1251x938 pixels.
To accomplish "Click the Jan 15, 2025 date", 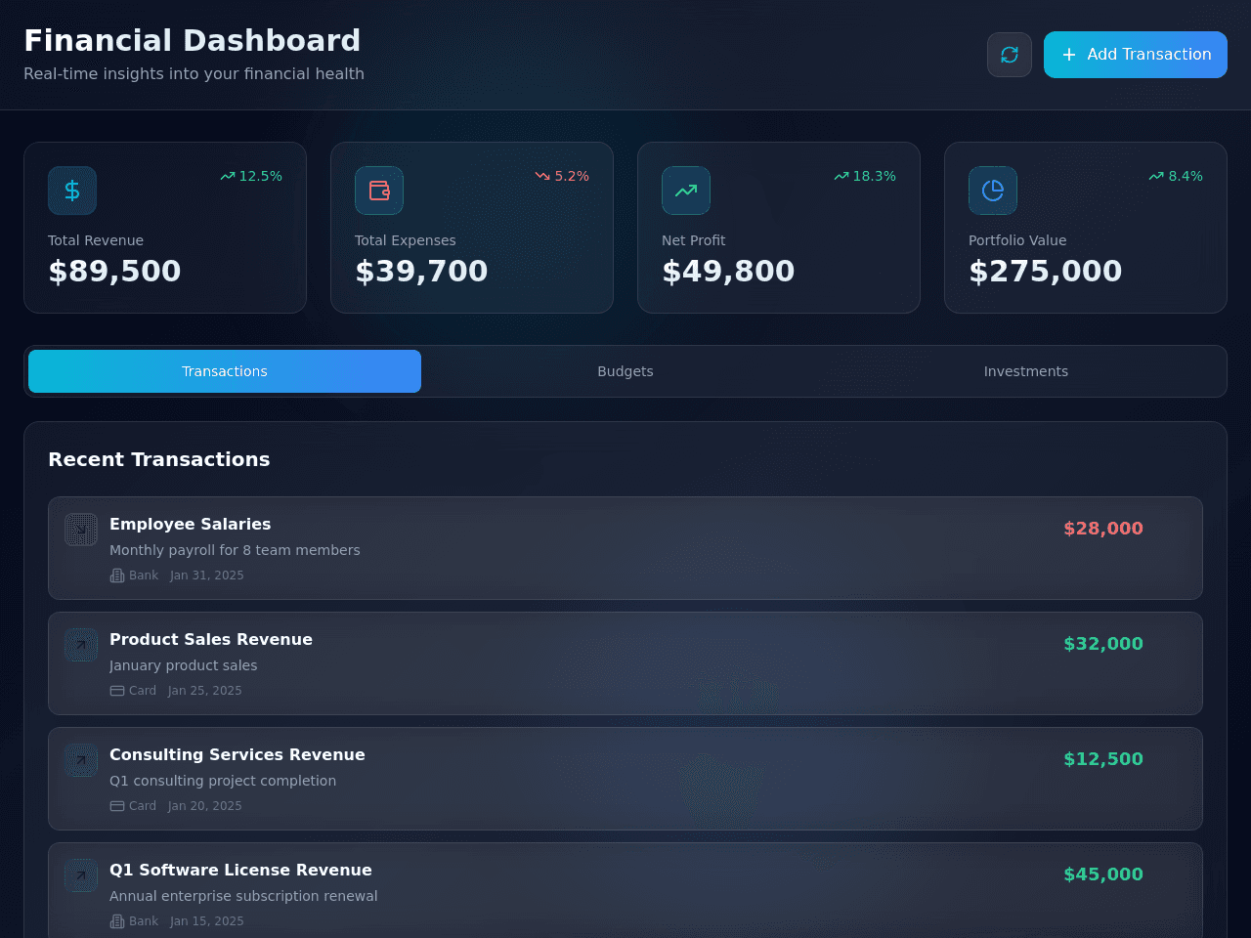I will pos(207,921).
